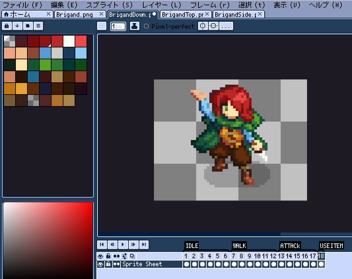Image resolution: width=352 pixels, height=279 pixels.
Task: Open the palette options hamburger menu
Action: click(x=38, y=26)
